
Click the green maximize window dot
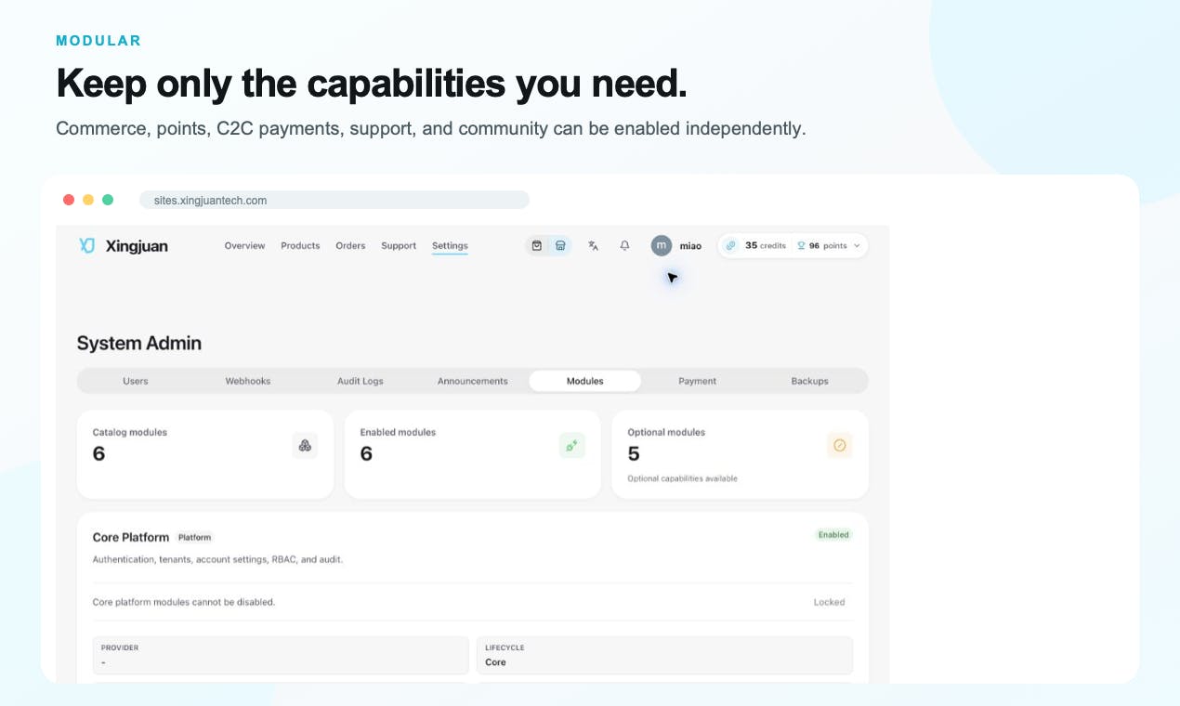point(108,200)
